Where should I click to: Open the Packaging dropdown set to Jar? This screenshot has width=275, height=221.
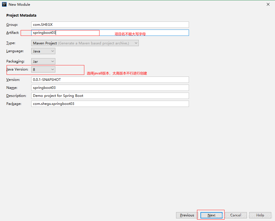(x=43, y=61)
